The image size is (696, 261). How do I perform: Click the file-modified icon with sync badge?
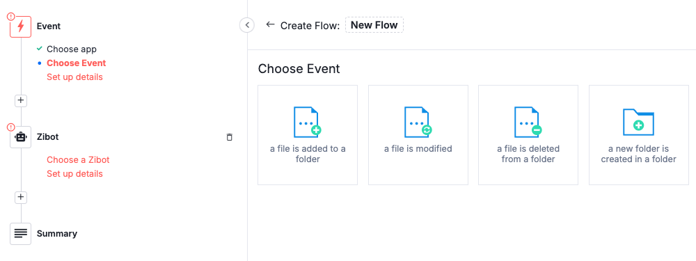[418, 122]
